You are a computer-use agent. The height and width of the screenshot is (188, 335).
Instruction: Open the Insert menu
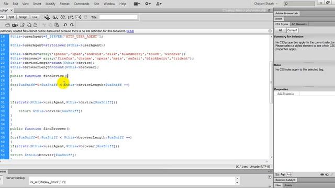point(37,4)
